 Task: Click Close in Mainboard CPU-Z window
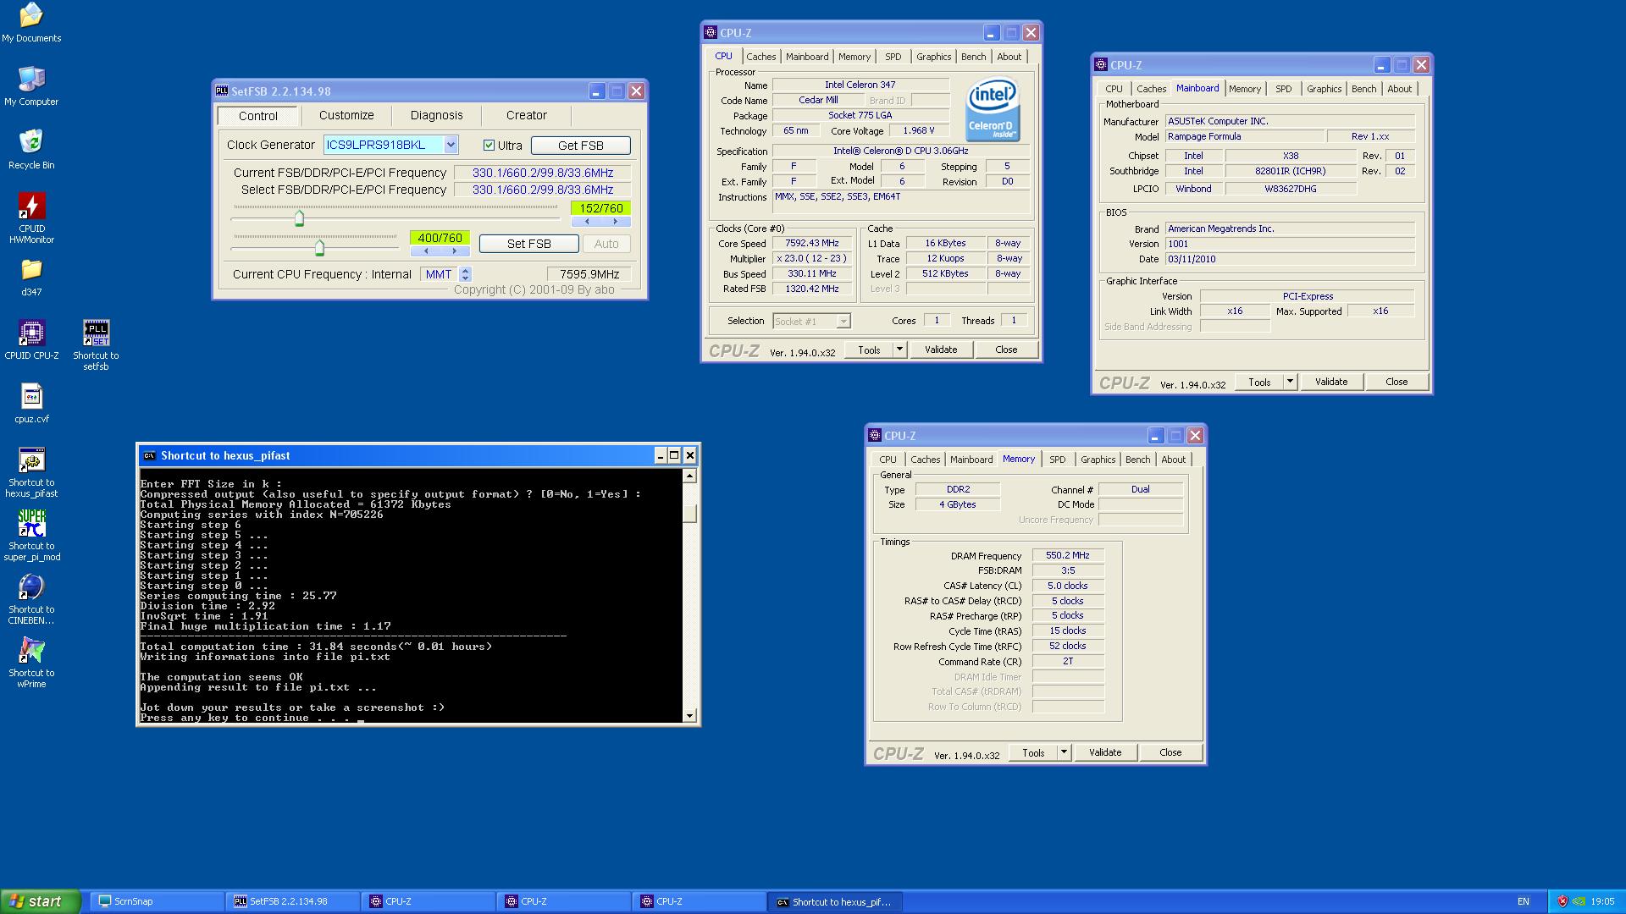point(1396,382)
